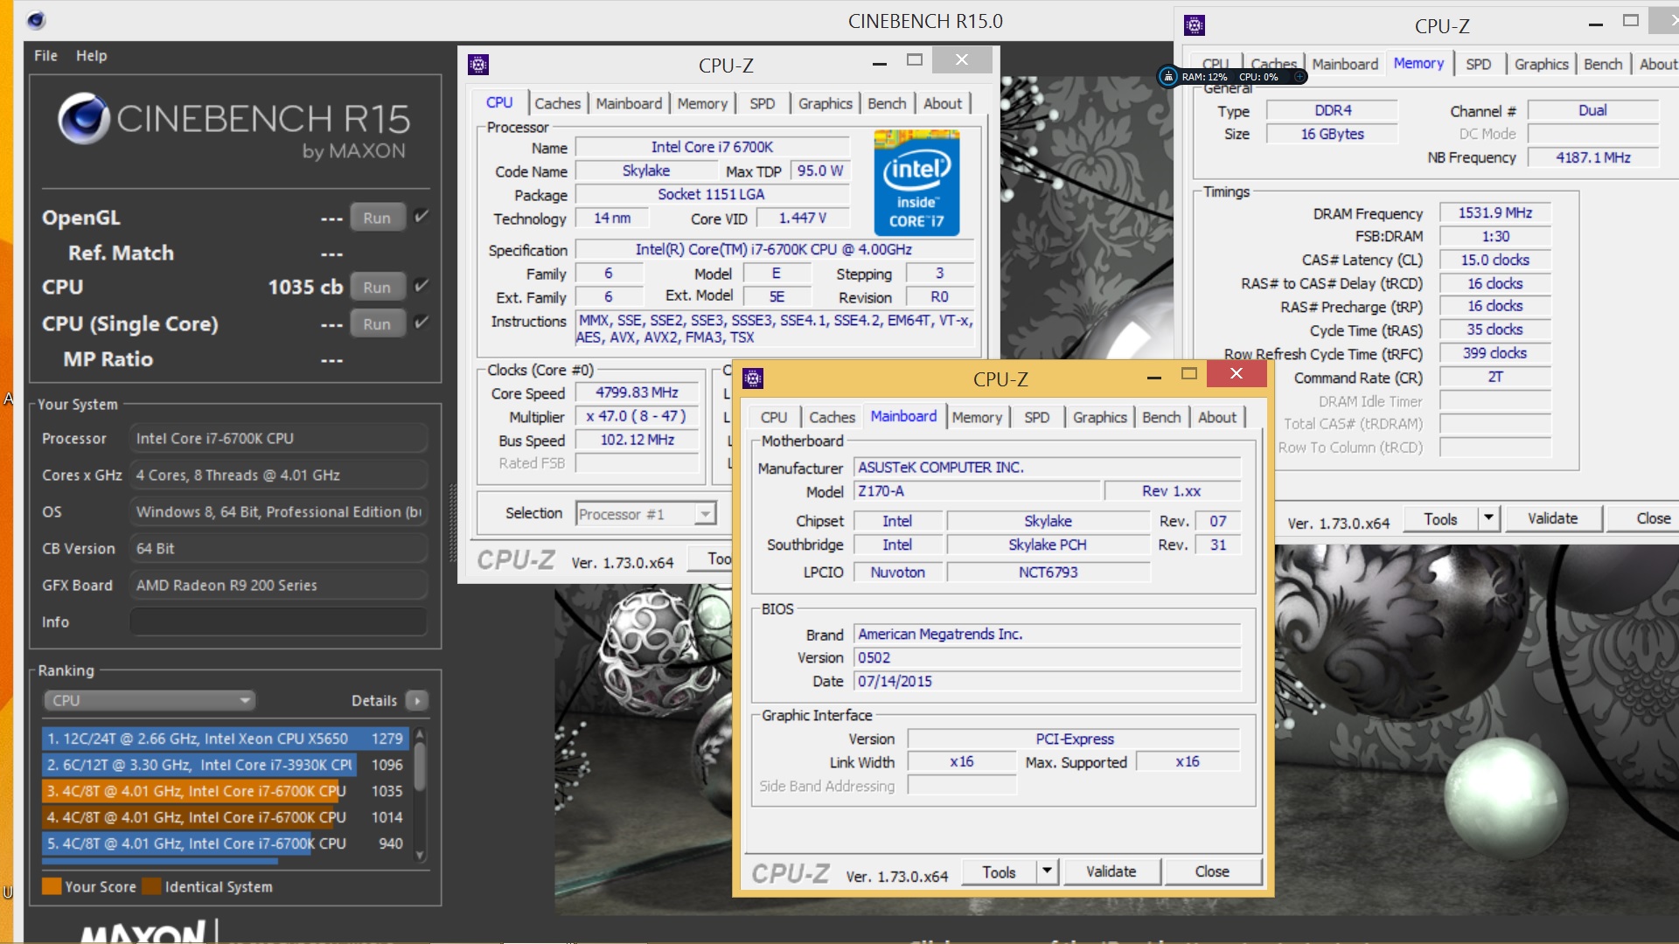The width and height of the screenshot is (1679, 944).
Task: Maximize the CPU-Z CPU tab window
Action: tap(915, 60)
